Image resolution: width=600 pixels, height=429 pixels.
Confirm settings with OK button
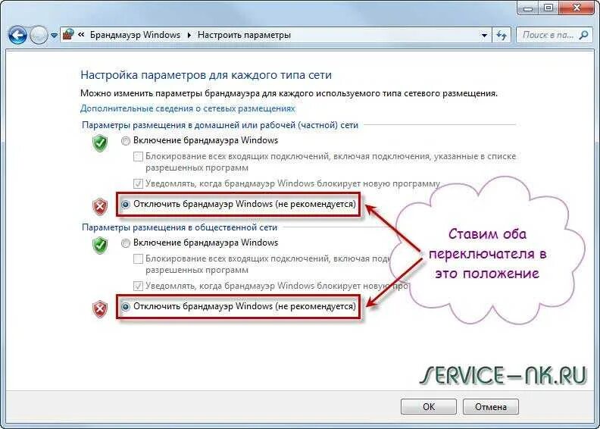429,406
